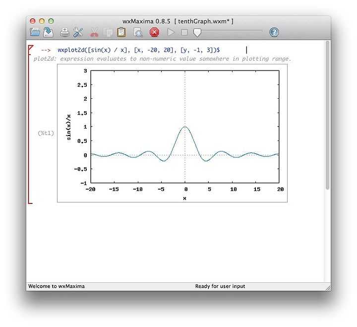Print the document via printer icon

(64, 32)
